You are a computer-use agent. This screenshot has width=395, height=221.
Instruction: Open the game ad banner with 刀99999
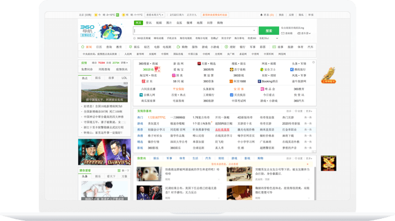click(104, 152)
